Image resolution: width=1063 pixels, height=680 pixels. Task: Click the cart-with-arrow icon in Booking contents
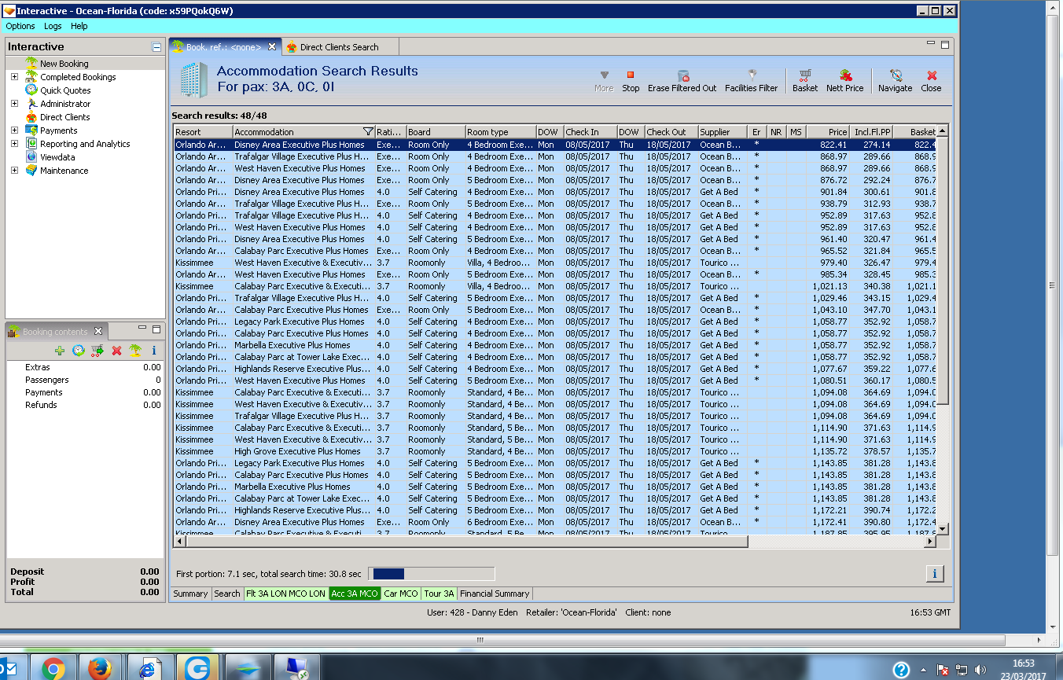pyautogui.click(x=97, y=351)
